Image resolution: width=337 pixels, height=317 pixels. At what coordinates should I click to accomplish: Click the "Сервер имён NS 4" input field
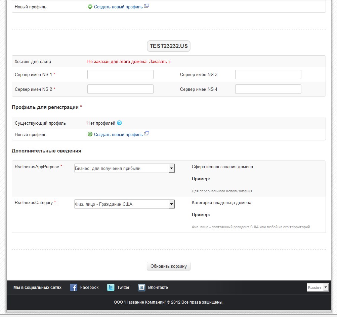(x=268, y=89)
